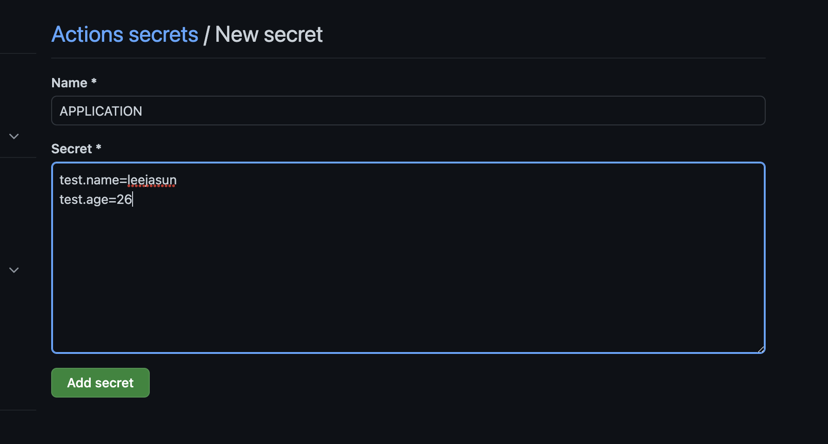Image resolution: width=828 pixels, height=444 pixels.
Task: Click the misspelled word leejasun
Action: click(x=152, y=180)
